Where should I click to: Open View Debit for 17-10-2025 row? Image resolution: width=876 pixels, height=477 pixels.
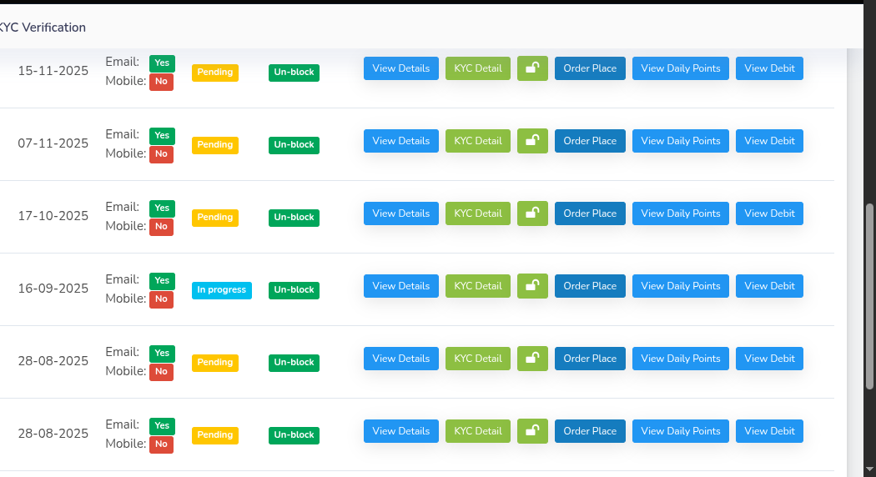(769, 213)
